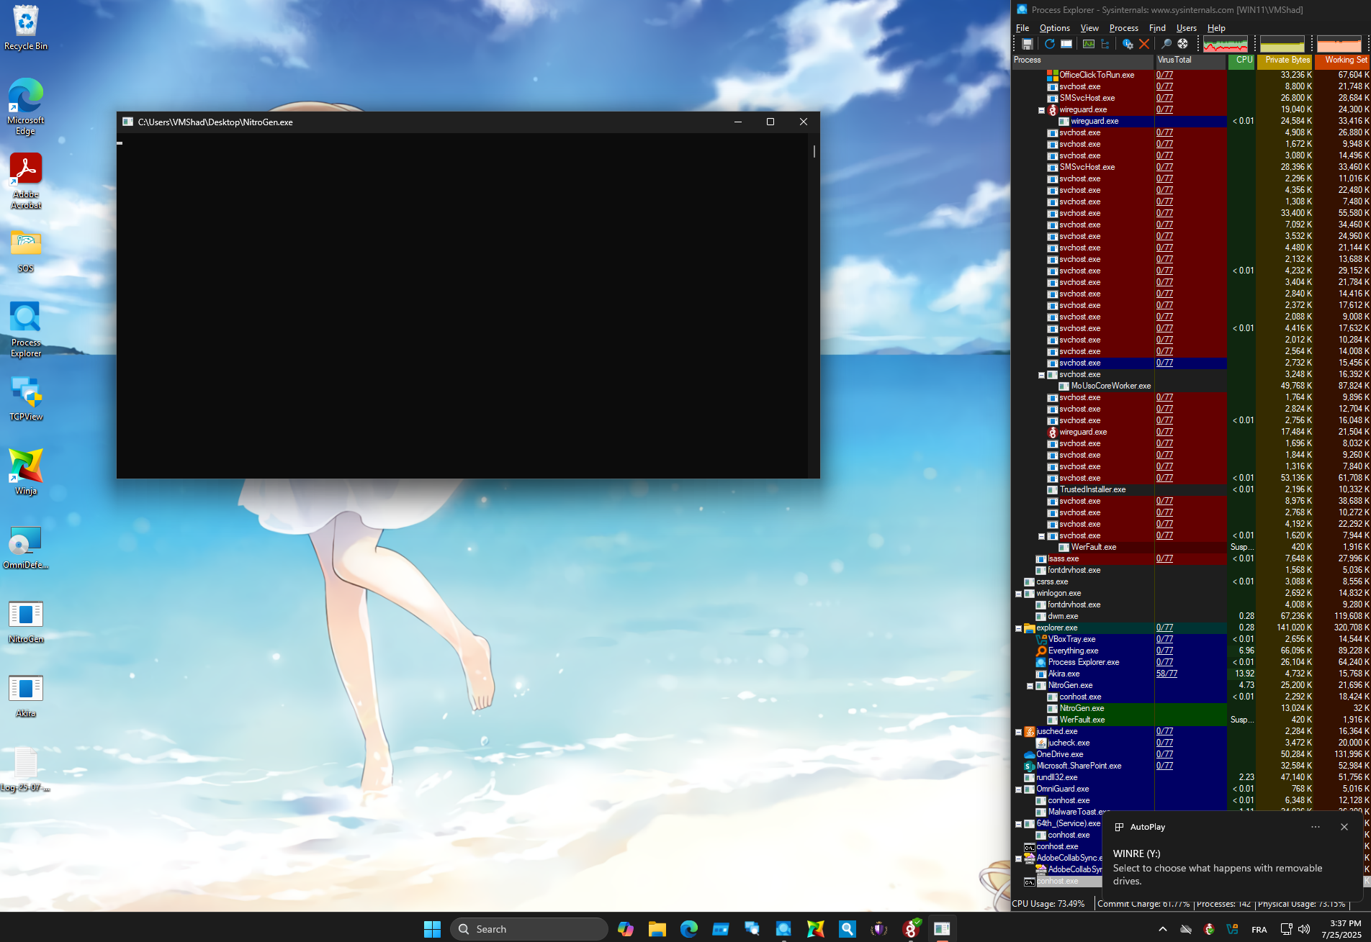Viewport: 1371px width, 942px height.
Task: Open the Windows Start menu
Action: [432, 929]
